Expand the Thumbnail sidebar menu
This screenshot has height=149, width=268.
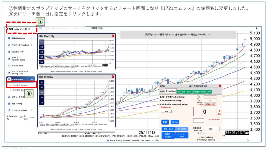click(32, 45)
